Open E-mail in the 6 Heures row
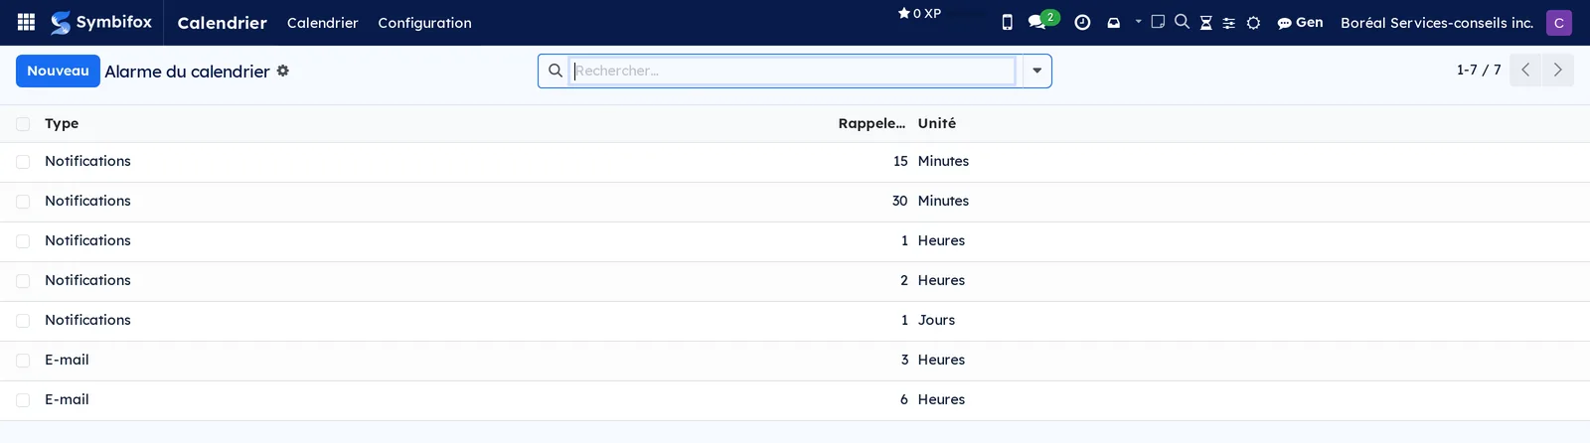 [x=67, y=399]
